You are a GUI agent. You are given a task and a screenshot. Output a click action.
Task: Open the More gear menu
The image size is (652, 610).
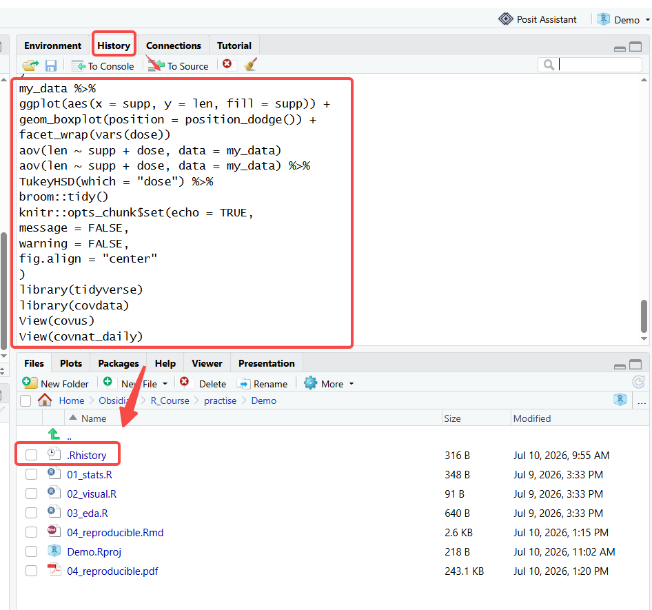coord(329,383)
